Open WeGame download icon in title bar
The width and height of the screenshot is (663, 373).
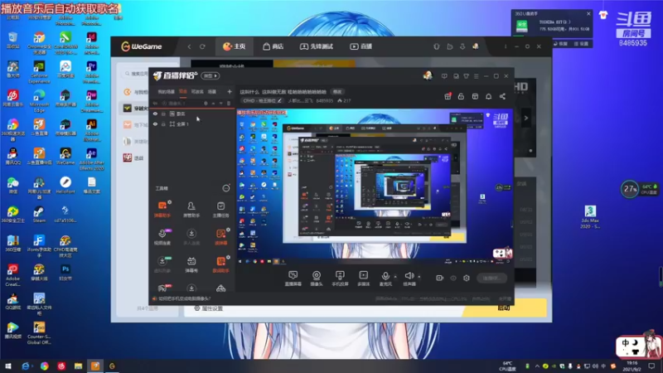(x=462, y=46)
